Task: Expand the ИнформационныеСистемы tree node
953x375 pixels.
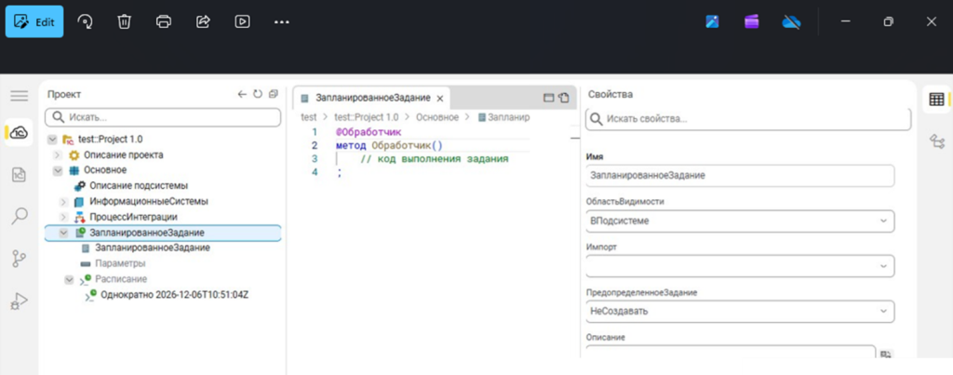Action: 64,202
